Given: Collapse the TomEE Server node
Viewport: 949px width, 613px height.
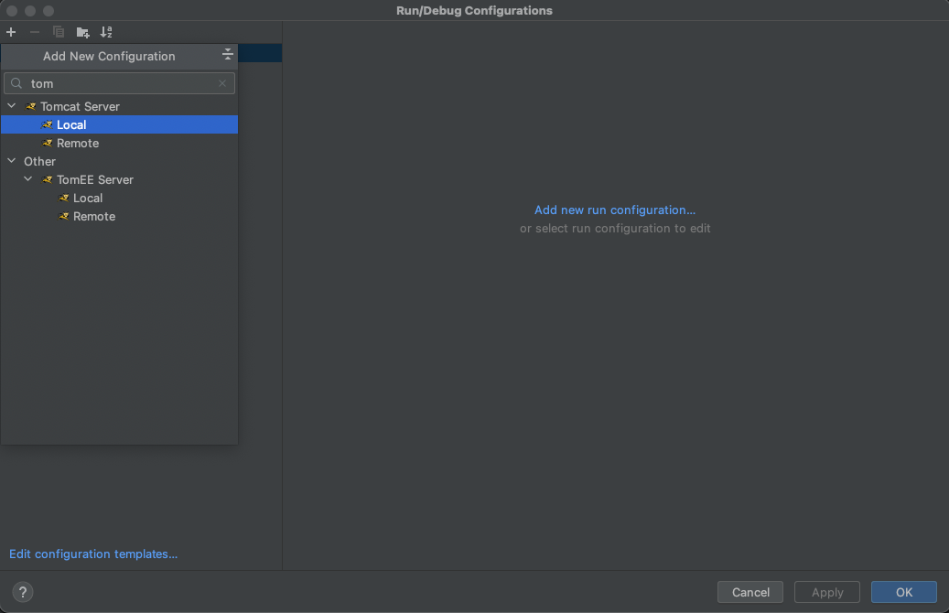Looking at the screenshot, I should coord(27,179).
